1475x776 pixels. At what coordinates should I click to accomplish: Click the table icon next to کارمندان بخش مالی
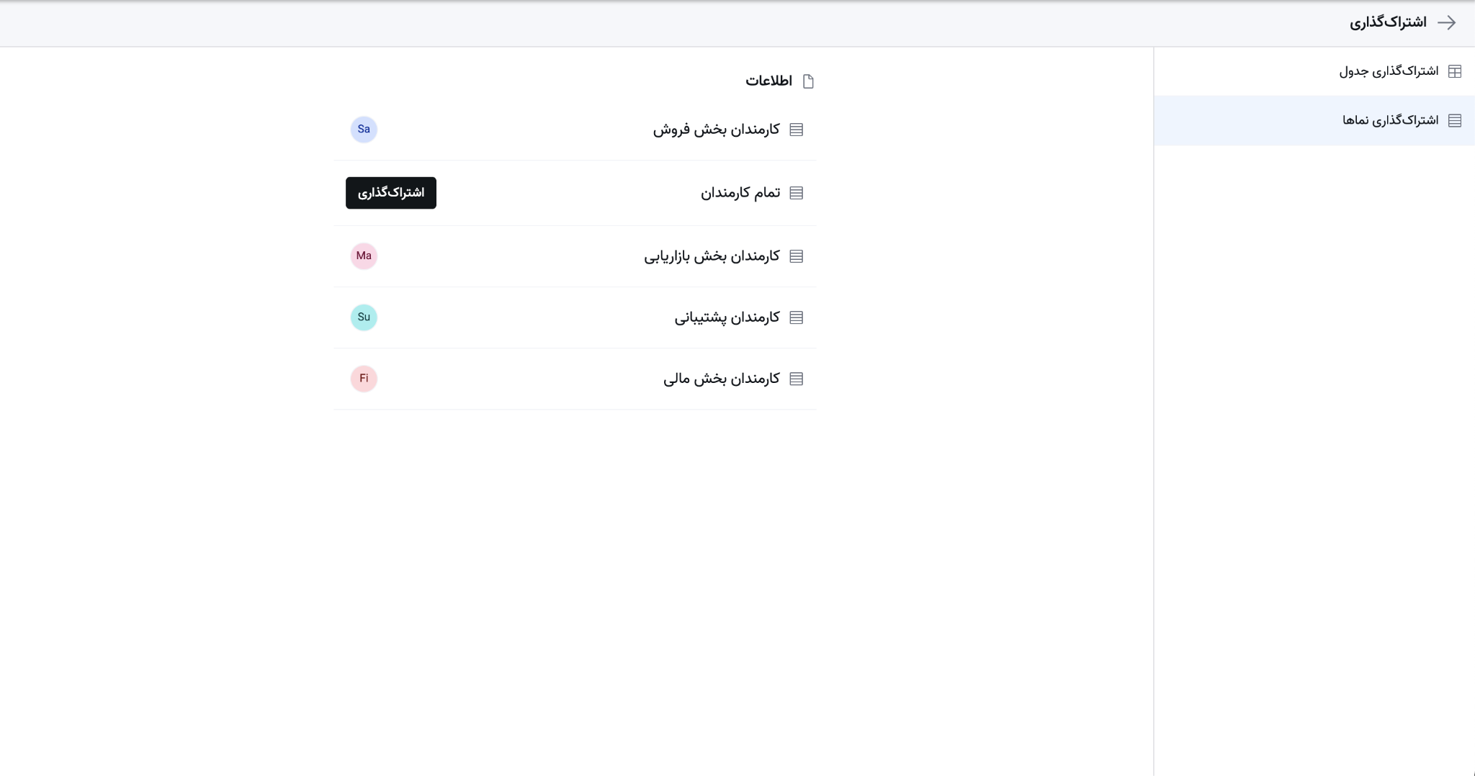797,378
